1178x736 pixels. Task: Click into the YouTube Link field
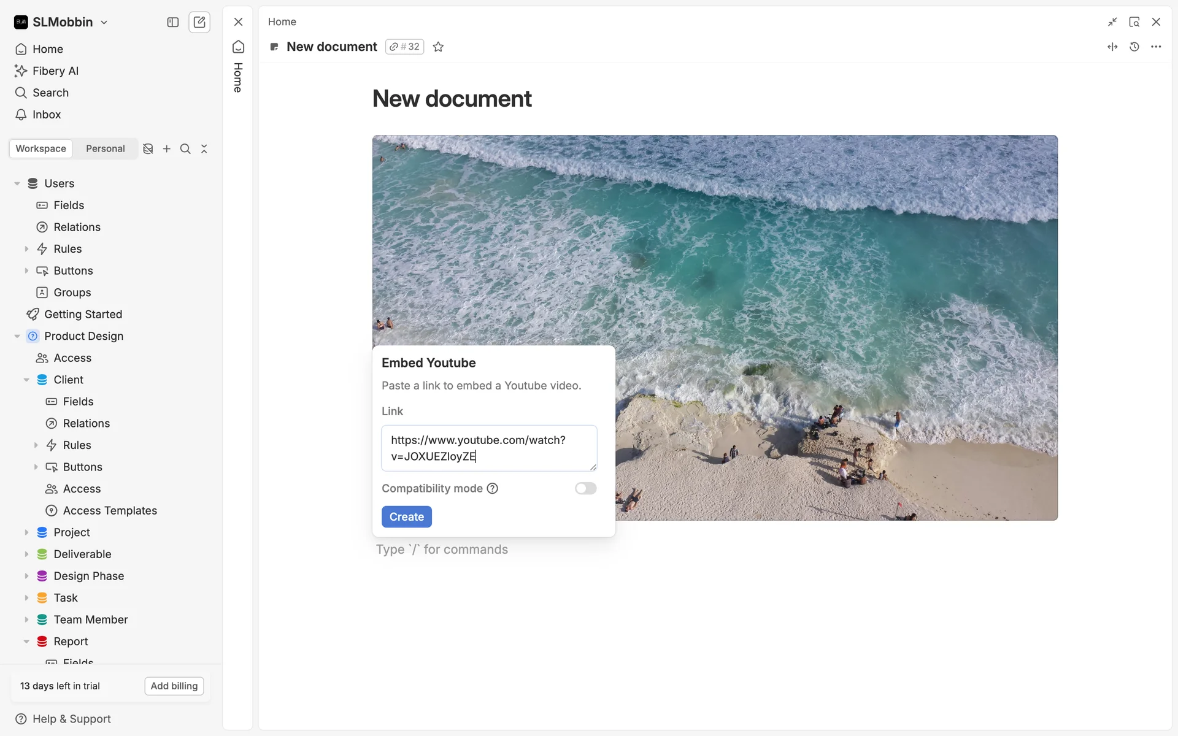[x=488, y=448]
